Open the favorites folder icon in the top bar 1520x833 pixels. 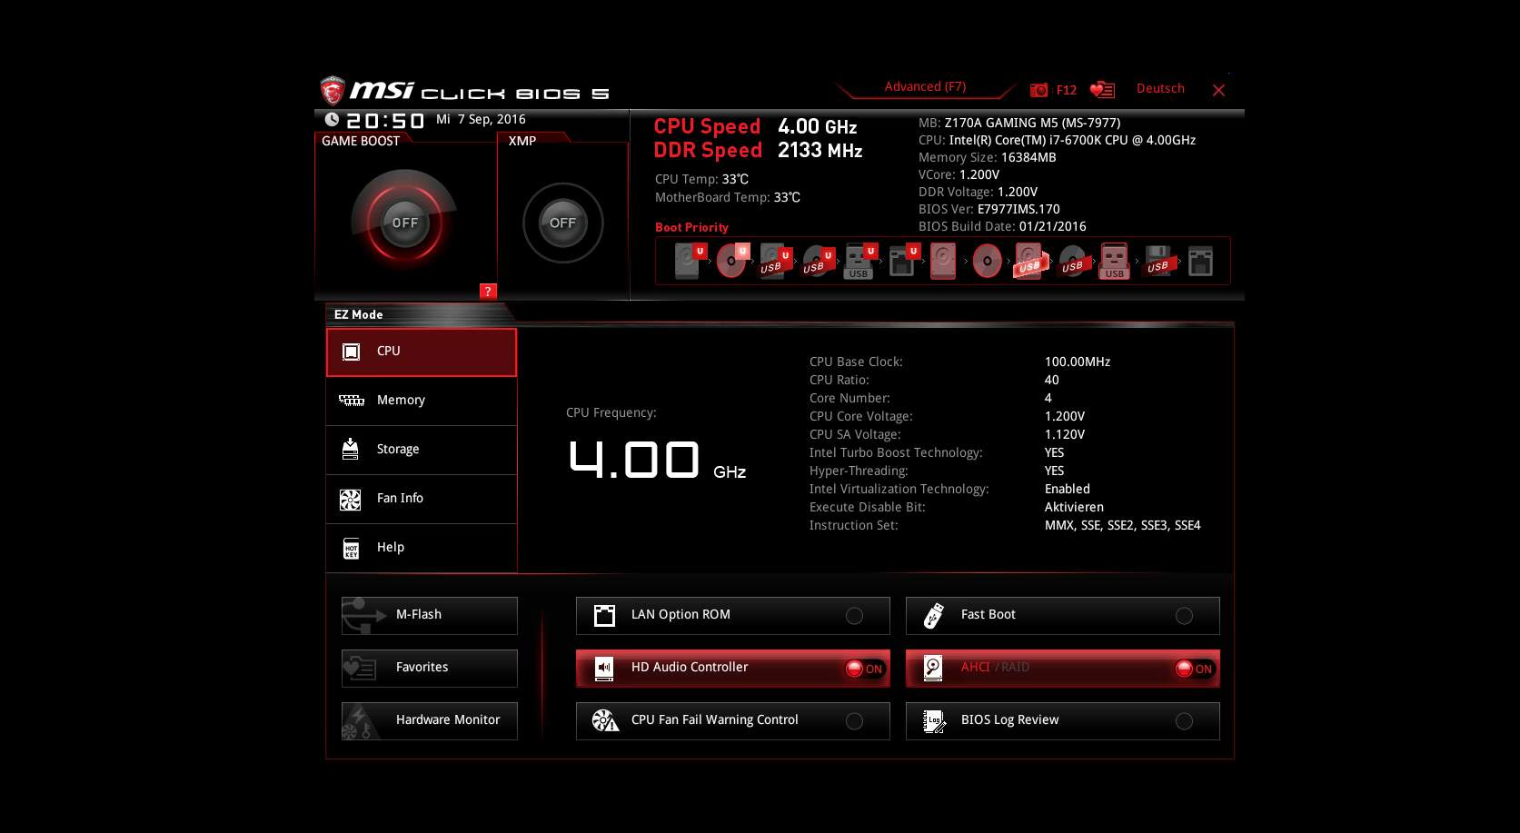(1102, 88)
